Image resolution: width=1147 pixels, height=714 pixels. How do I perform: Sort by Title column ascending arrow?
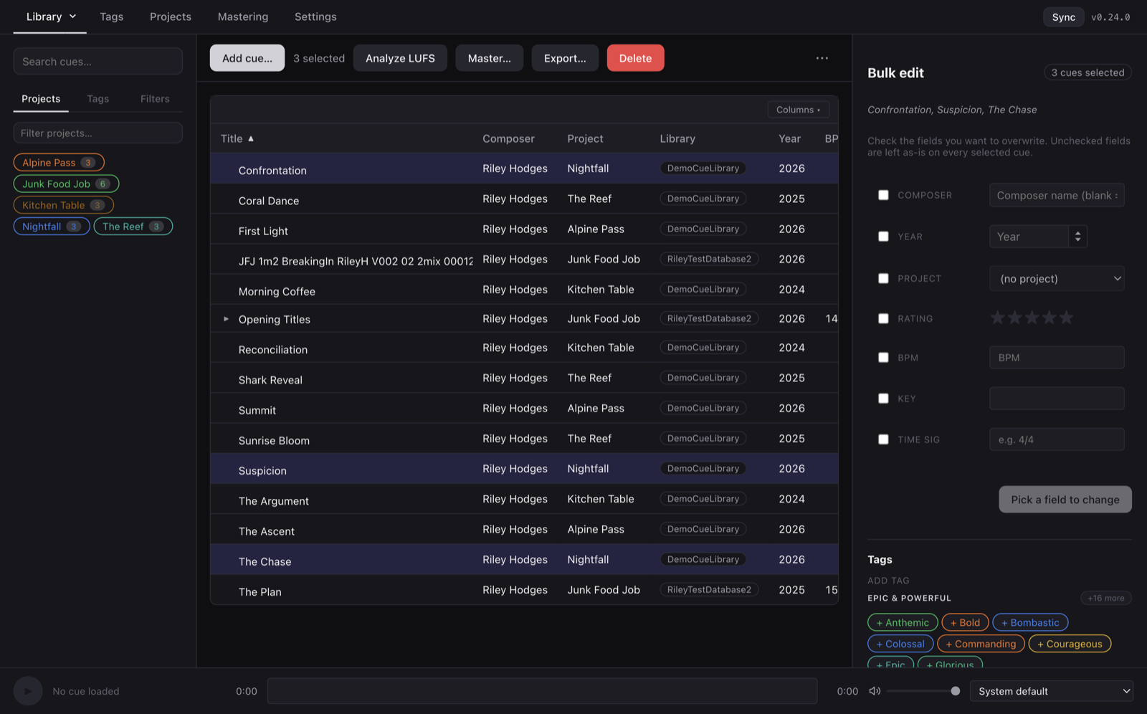point(251,138)
